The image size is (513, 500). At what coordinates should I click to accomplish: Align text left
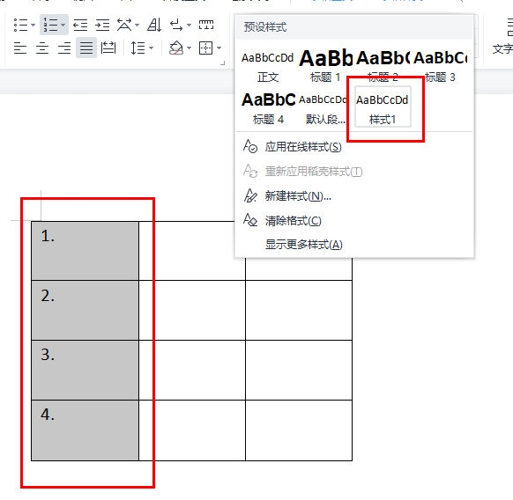[x=20, y=48]
